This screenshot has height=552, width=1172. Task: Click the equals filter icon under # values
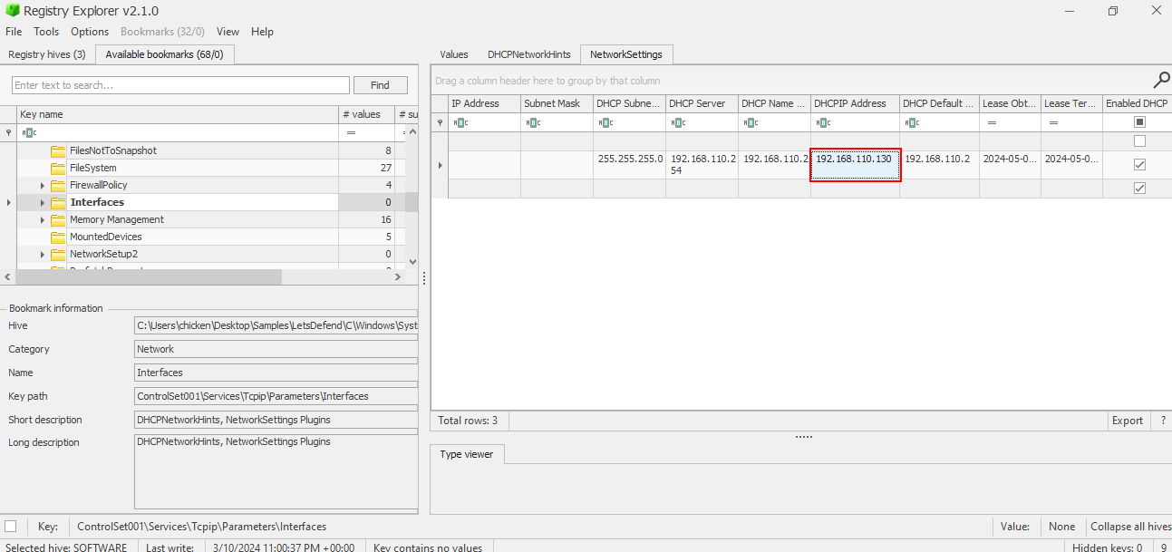[351, 132]
